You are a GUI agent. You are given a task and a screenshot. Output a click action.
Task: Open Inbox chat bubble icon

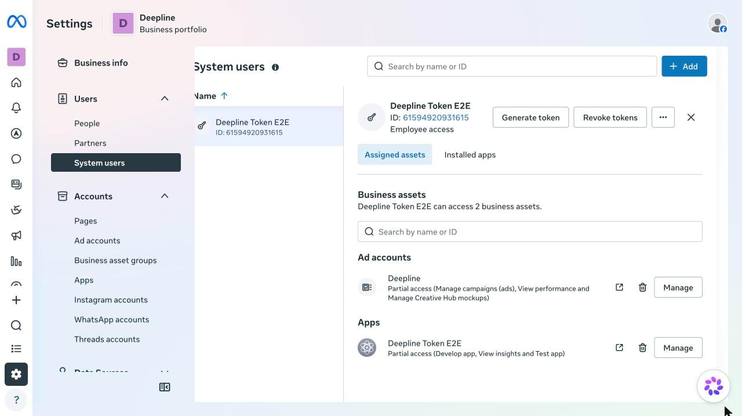point(16,159)
